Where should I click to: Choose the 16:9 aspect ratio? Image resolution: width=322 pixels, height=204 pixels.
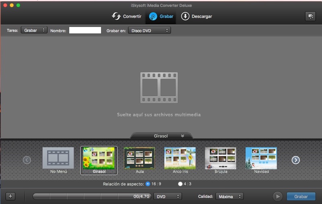click(148, 184)
